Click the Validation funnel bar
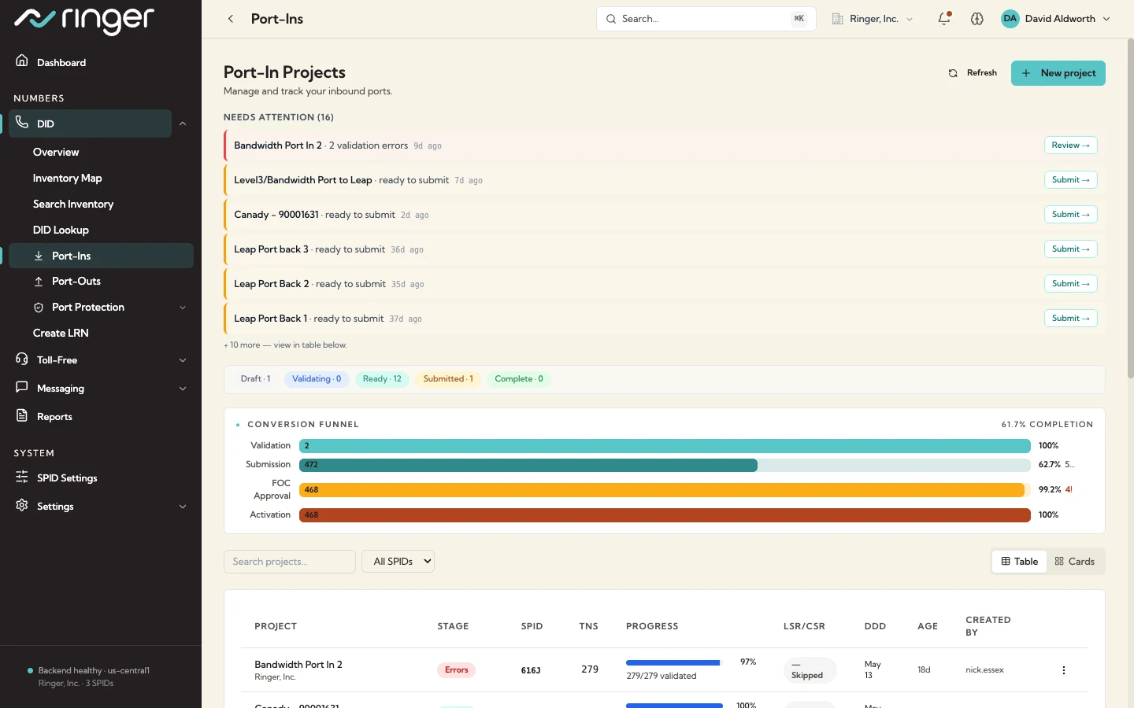Viewport: 1134px width, 708px height. 665,446
